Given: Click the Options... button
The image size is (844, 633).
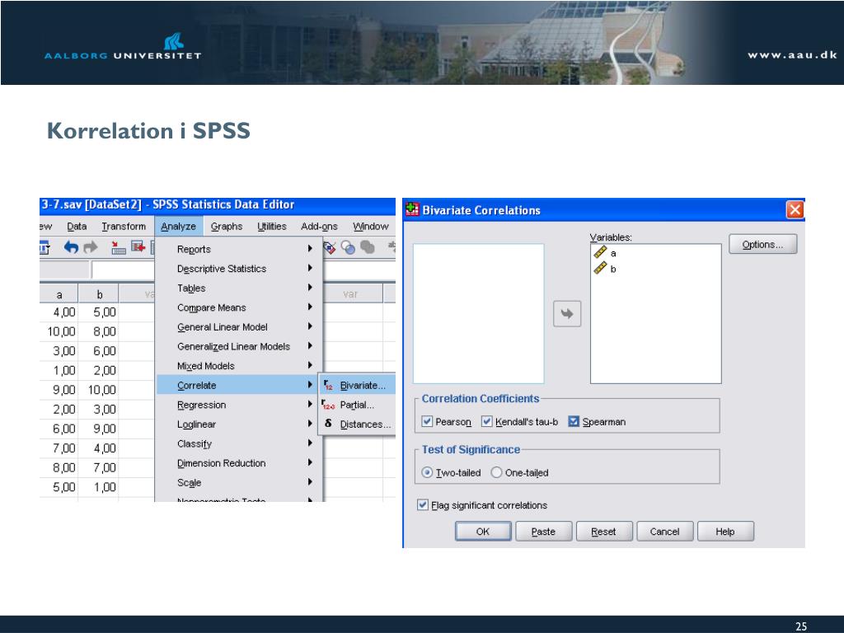Looking at the screenshot, I should 762,244.
